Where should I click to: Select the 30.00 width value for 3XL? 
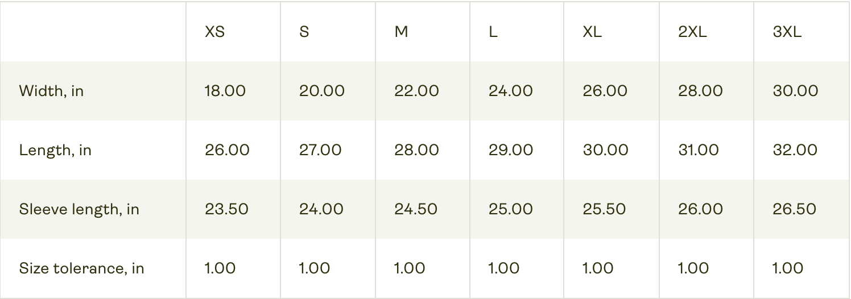coord(795,91)
